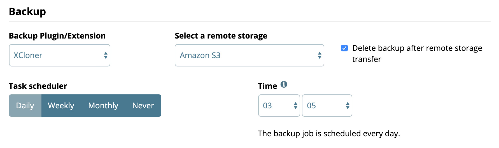Open the hour dropdown showing 03
The width and height of the screenshot is (499, 148).
click(x=279, y=106)
